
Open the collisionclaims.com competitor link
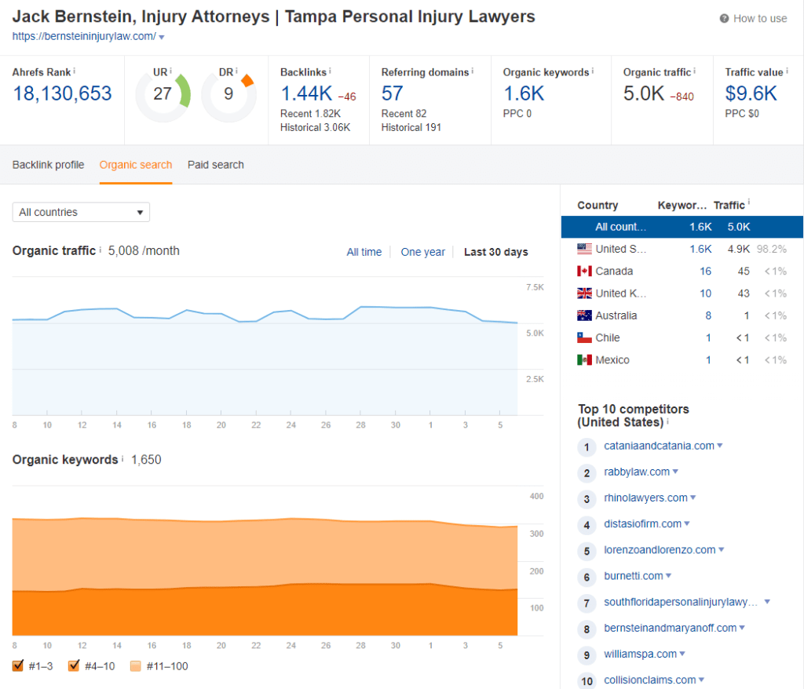[x=649, y=680]
